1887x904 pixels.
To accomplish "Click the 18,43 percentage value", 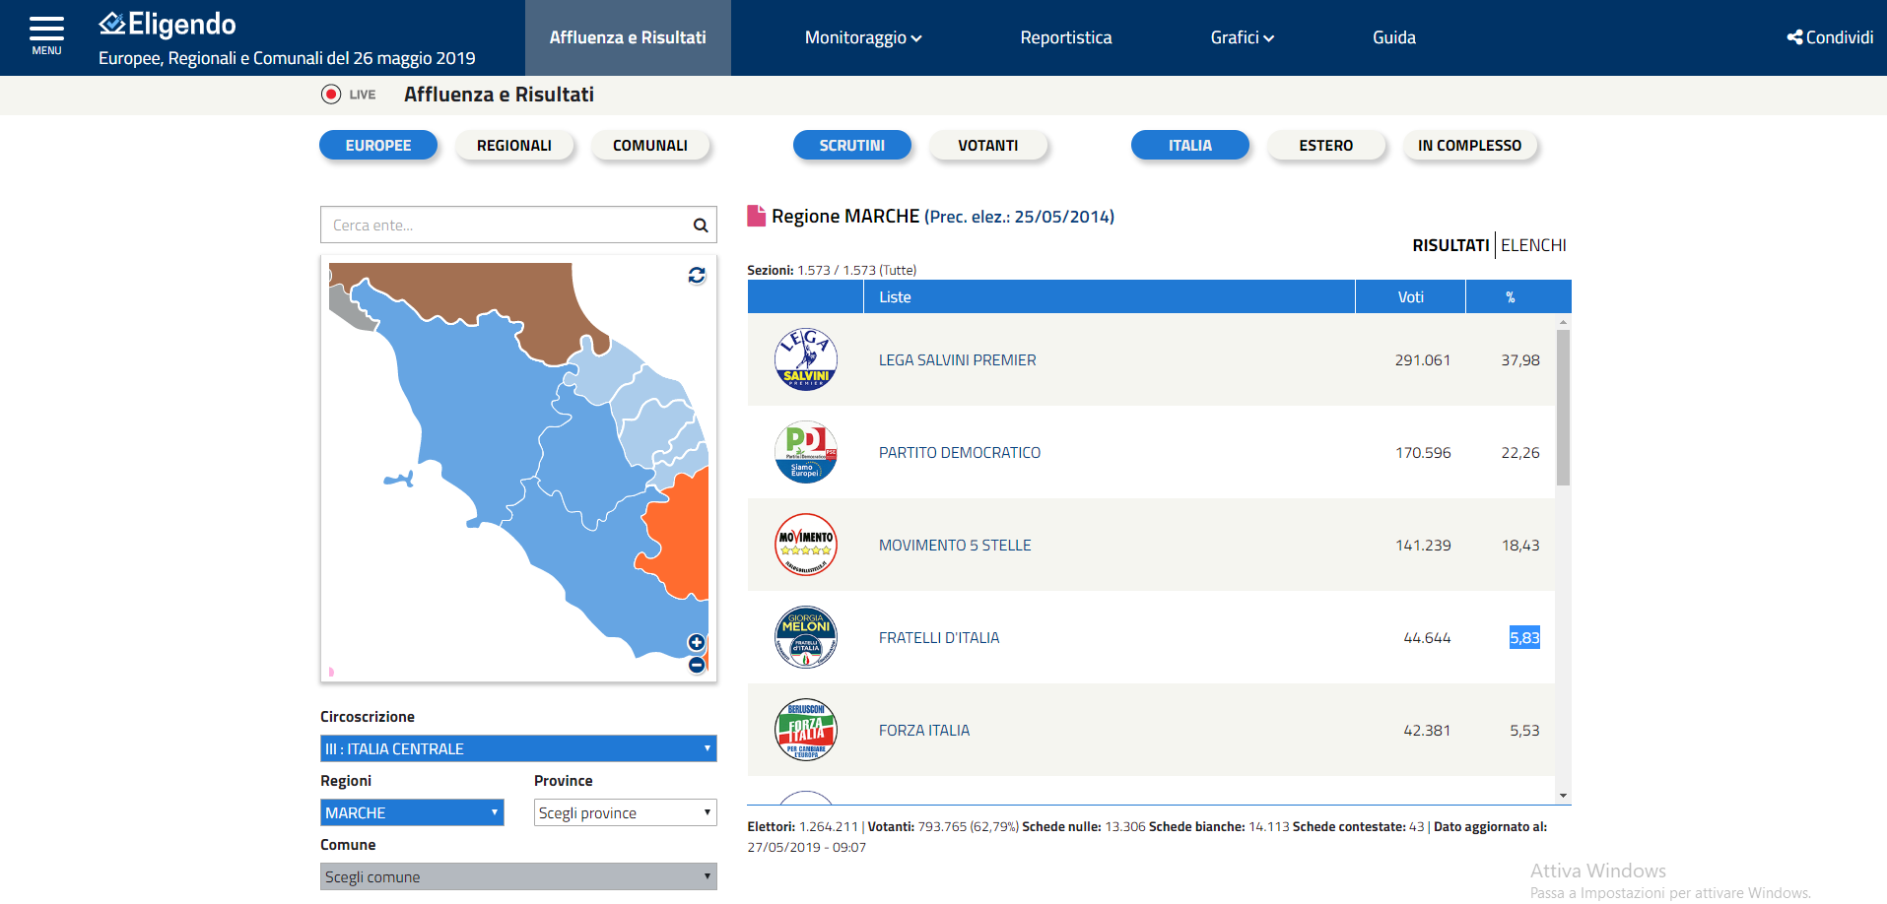I will pyautogui.click(x=1520, y=546).
